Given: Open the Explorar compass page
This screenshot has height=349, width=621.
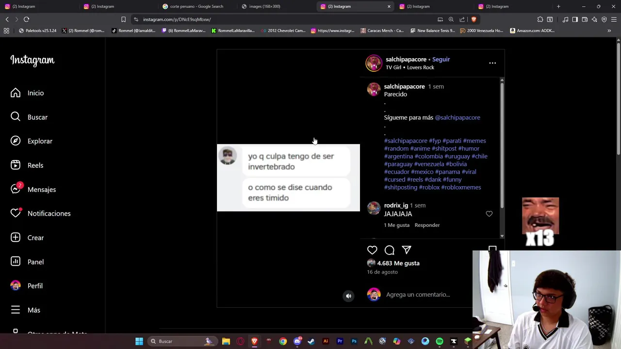Looking at the screenshot, I should click(x=32, y=141).
